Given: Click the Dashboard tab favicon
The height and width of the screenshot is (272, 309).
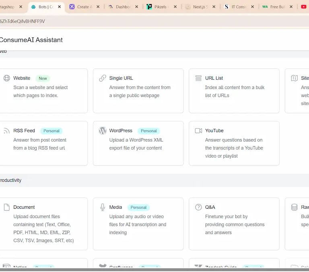Looking at the screenshot, I should [x=111, y=7].
